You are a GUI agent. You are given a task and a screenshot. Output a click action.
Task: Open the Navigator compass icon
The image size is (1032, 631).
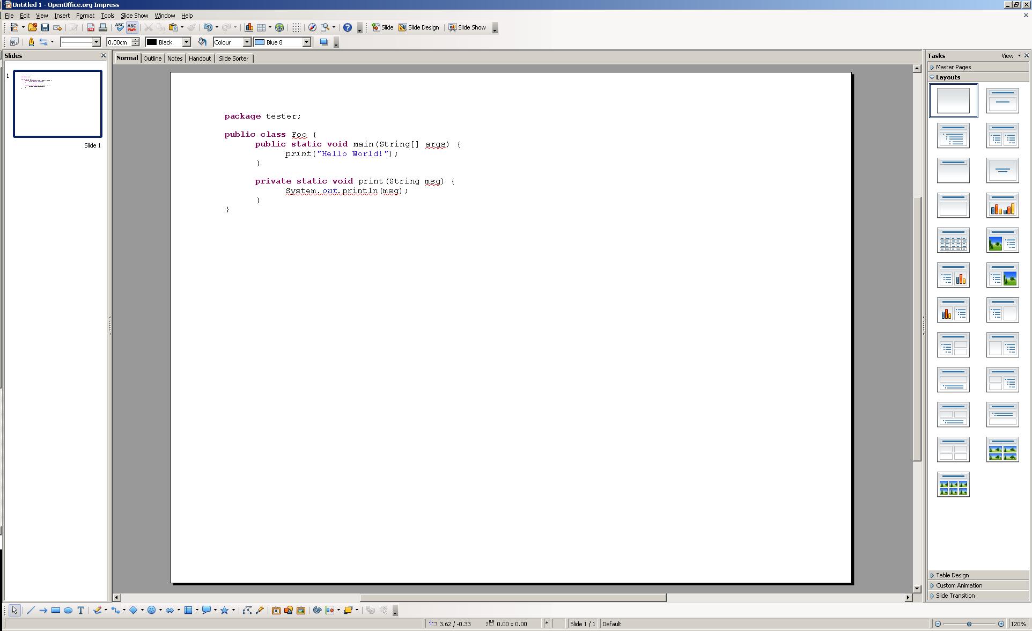[312, 27]
